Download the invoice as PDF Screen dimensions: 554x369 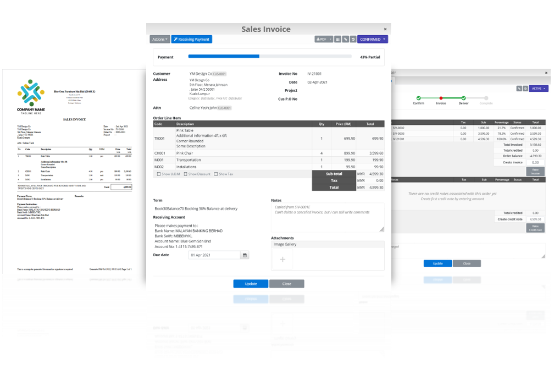point(321,39)
